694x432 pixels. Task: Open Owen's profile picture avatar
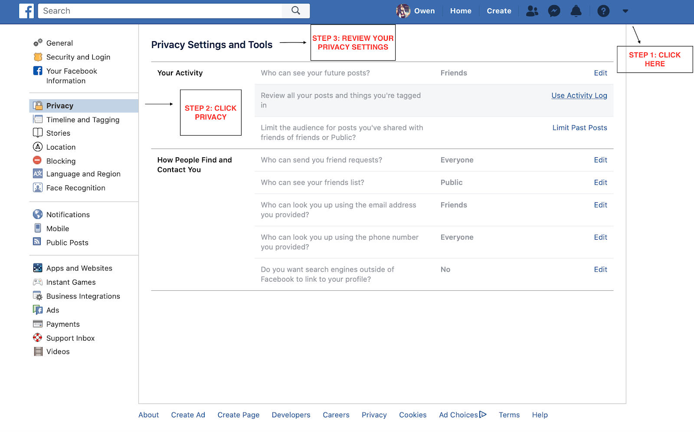(403, 11)
